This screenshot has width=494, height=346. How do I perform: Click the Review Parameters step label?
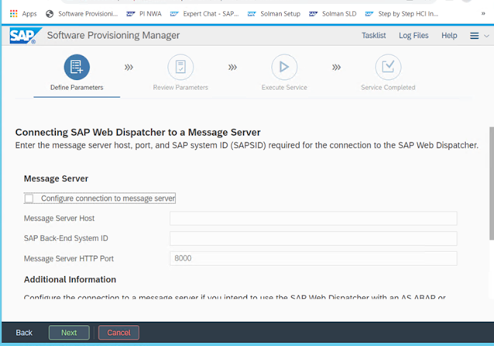tap(180, 88)
